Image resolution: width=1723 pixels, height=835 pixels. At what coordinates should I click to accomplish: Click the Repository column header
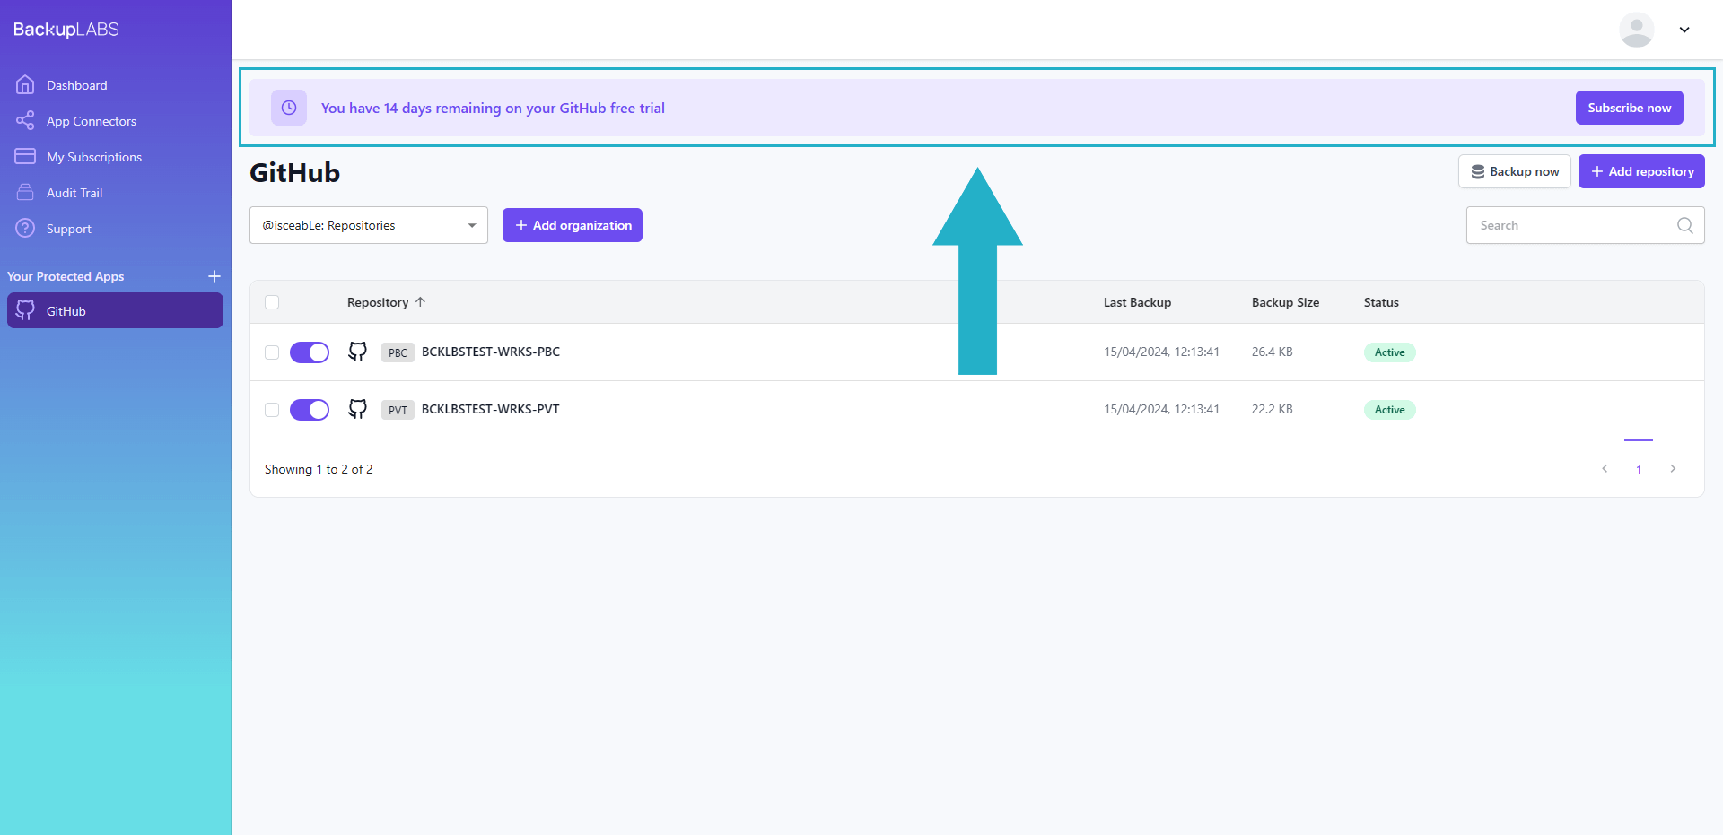click(x=378, y=302)
